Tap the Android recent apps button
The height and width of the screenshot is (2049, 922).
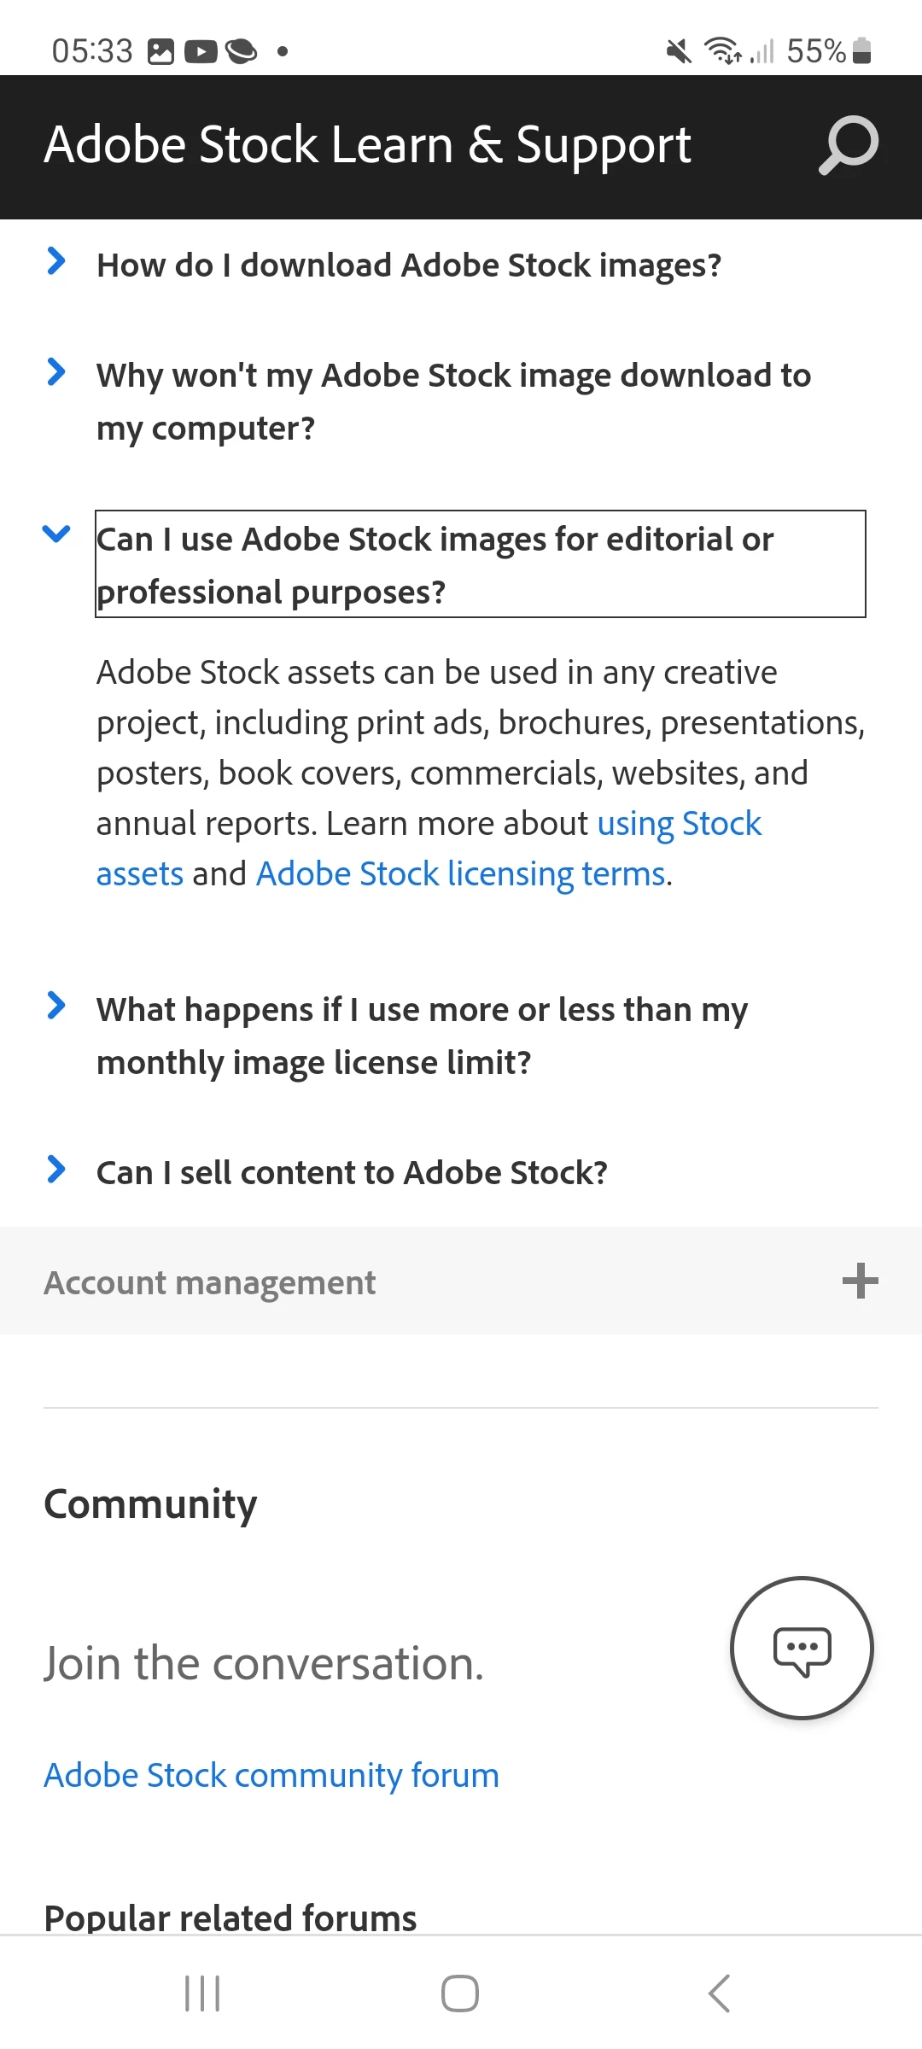(202, 1994)
